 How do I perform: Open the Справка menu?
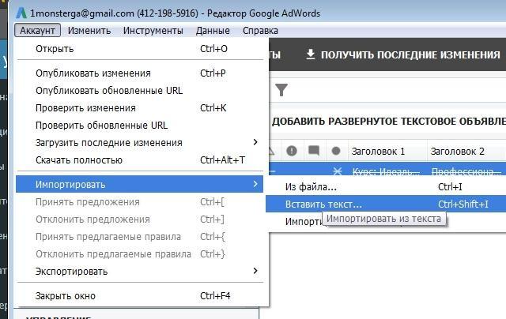(x=260, y=30)
